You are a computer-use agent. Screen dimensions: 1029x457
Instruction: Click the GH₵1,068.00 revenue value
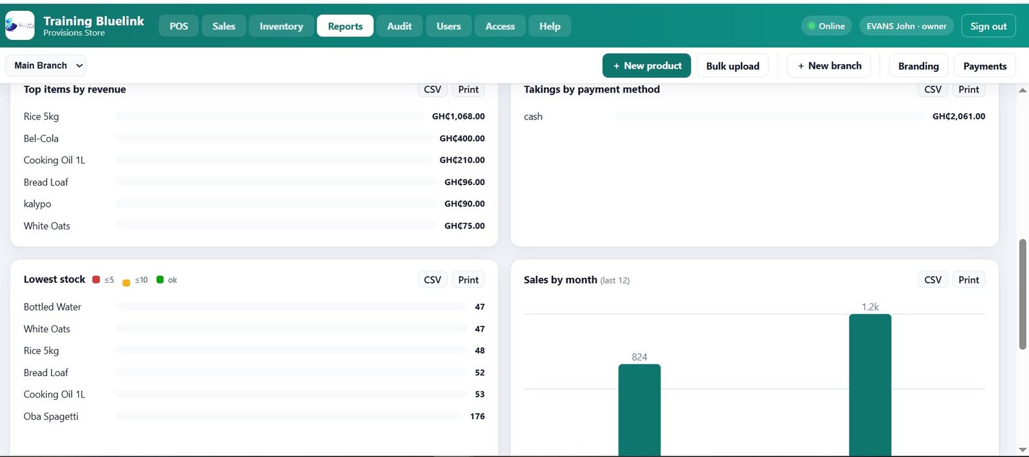tap(459, 116)
